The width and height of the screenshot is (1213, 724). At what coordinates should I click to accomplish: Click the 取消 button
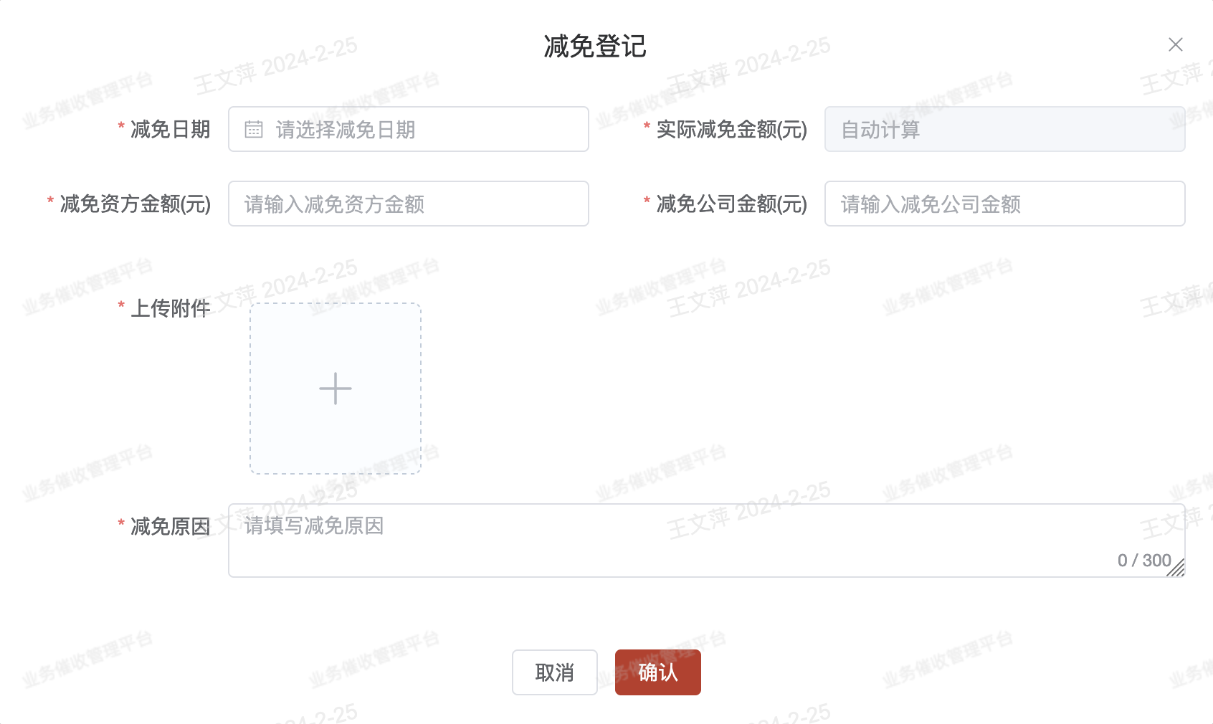pos(555,672)
